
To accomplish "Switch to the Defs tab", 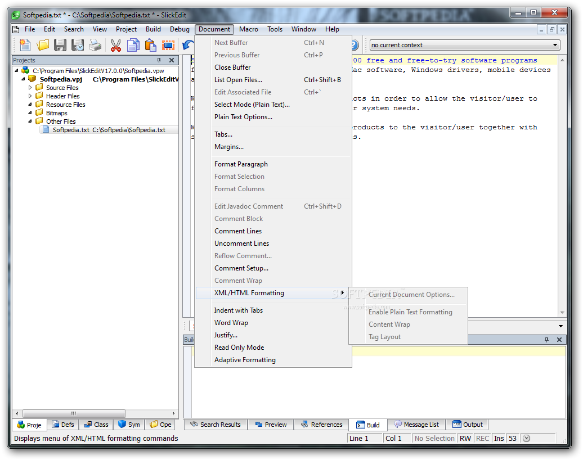I will (x=63, y=425).
